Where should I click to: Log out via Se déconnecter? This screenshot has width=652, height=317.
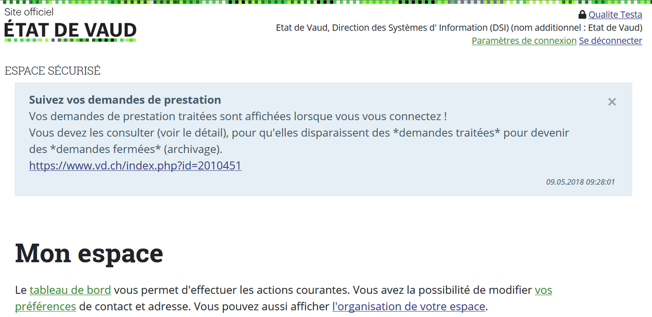point(611,41)
